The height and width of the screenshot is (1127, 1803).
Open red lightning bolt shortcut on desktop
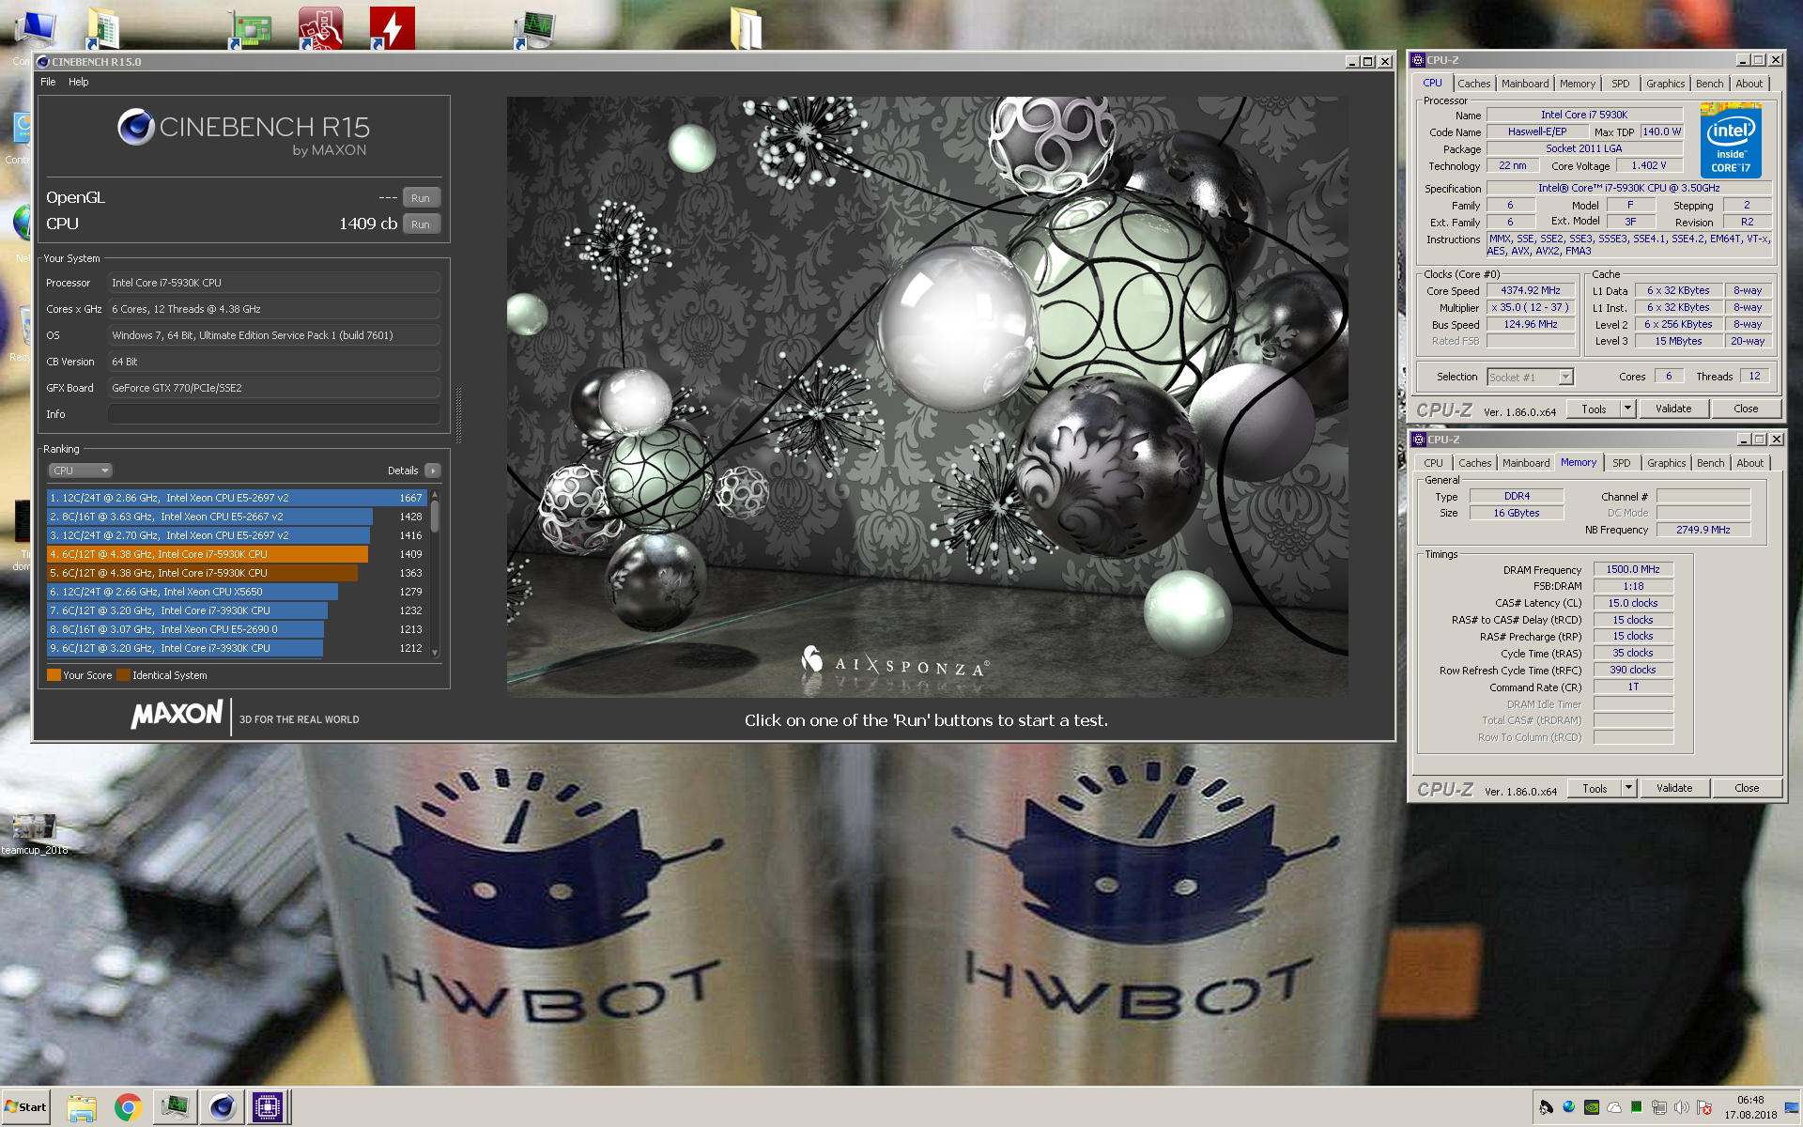tap(392, 28)
